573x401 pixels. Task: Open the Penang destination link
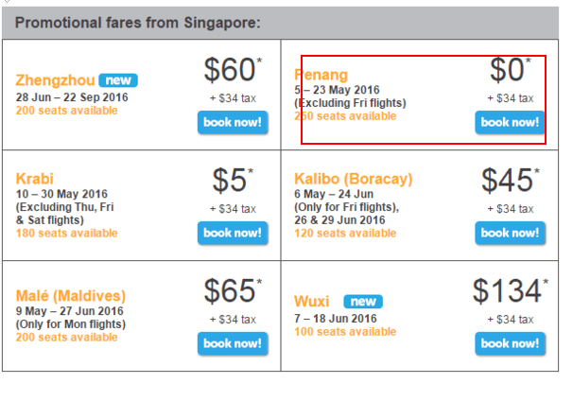321,75
